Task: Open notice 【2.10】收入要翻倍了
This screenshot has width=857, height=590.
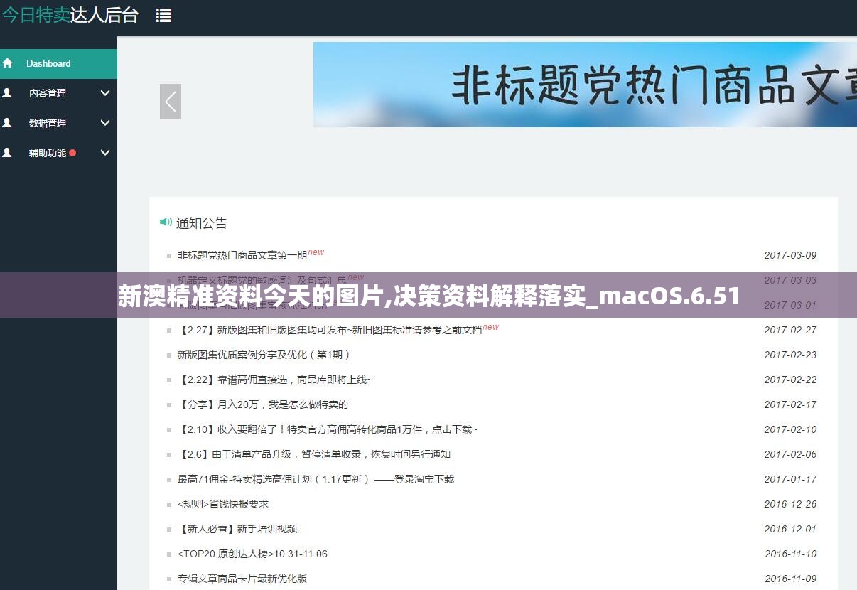Action: tap(328, 429)
